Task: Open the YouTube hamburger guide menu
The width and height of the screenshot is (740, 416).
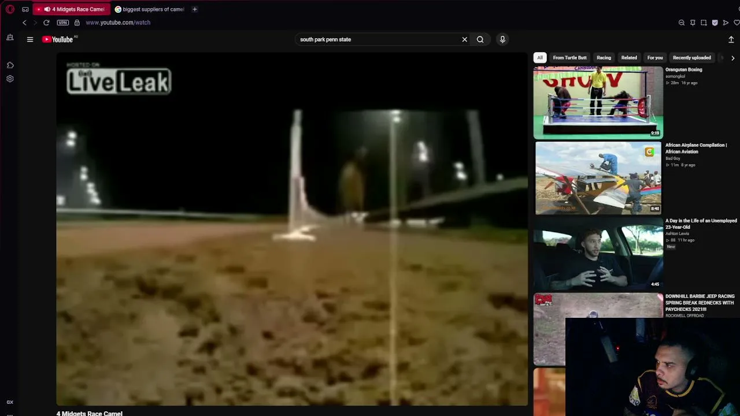Action: click(30, 39)
